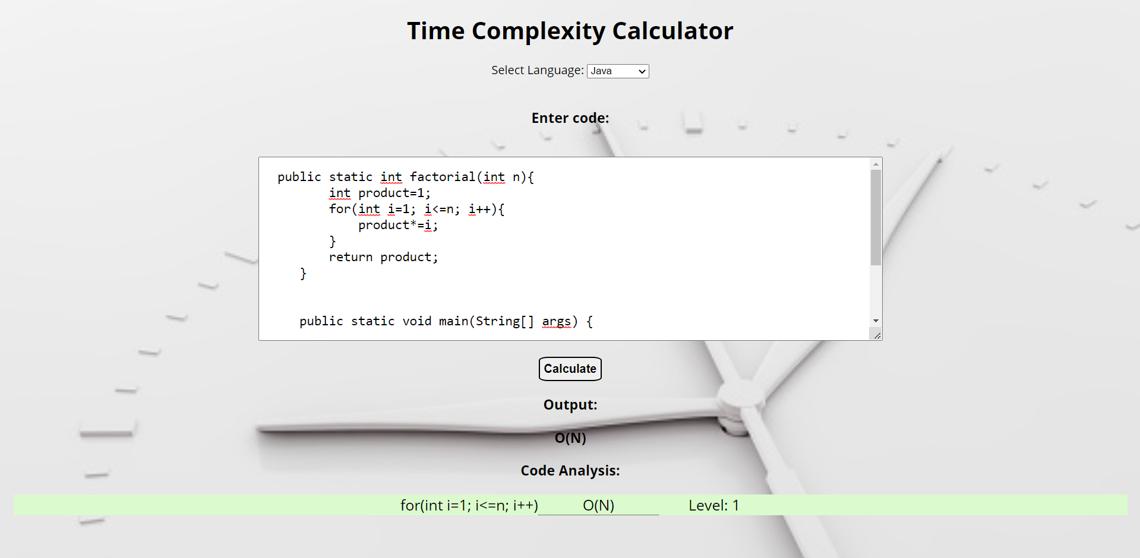Click the code editor's scroll-up arrow
1140x558 pixels.
876,164
